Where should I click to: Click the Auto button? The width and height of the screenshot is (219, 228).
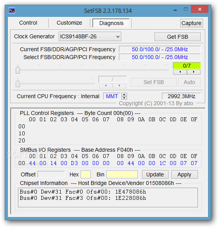point(189,82)
